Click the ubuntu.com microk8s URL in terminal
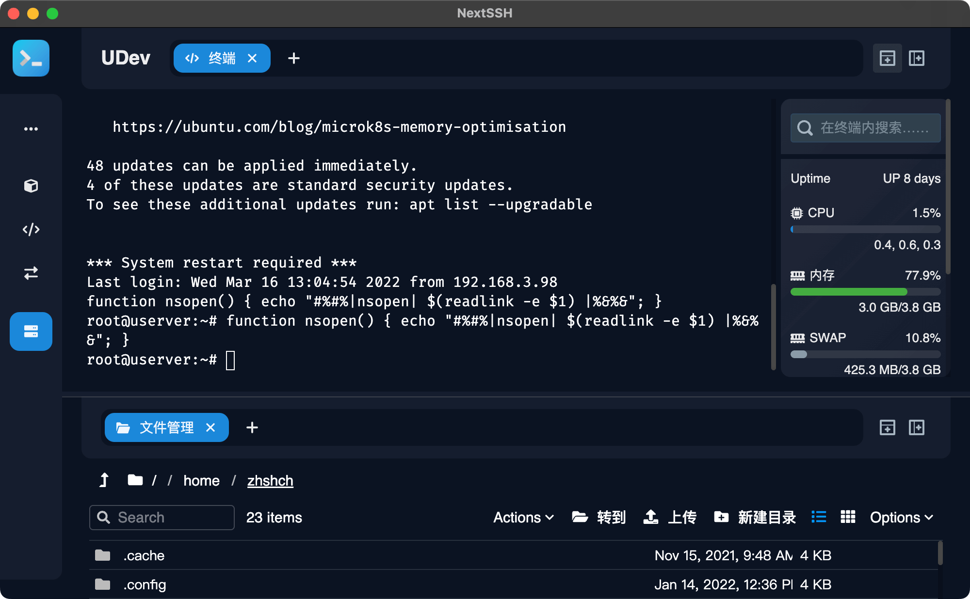 pyautogui.click(x=339, y=127)
